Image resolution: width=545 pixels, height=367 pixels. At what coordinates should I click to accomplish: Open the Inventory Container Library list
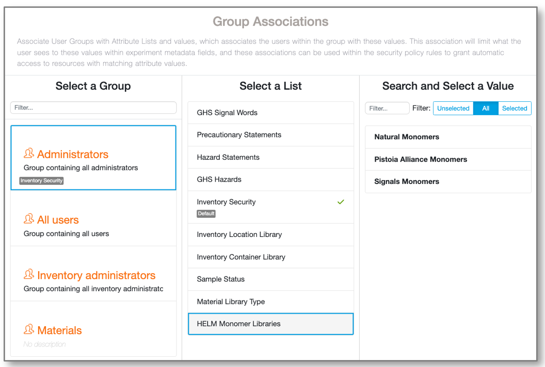coord(271,257)
